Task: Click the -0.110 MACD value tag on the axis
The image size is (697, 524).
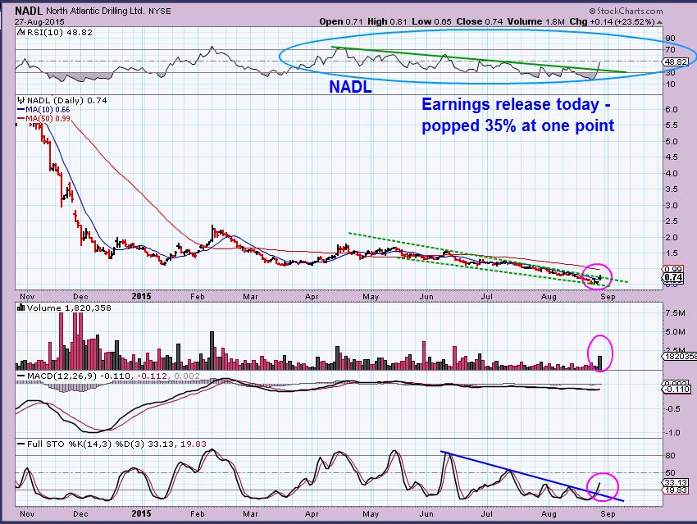Action: [x=677, y=390]
